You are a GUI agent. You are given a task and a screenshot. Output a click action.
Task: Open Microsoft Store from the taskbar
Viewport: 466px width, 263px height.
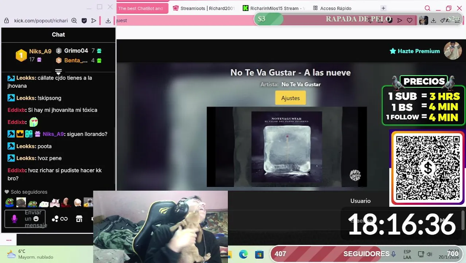pyautogui.click(x=259, y=254)
